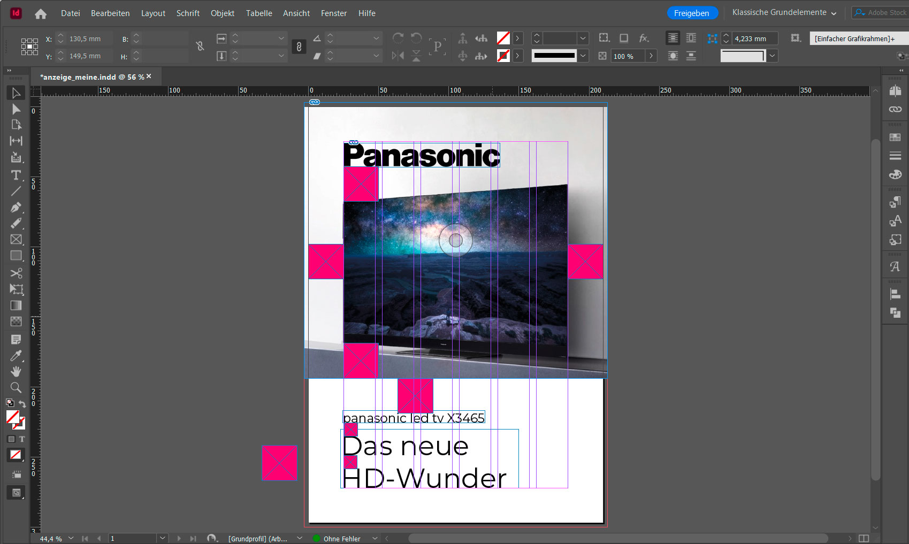The width and height of the screenshot is (909, 544).
Task: Open the Paragraph Styles panel icon
Action: tap(895, 202)
